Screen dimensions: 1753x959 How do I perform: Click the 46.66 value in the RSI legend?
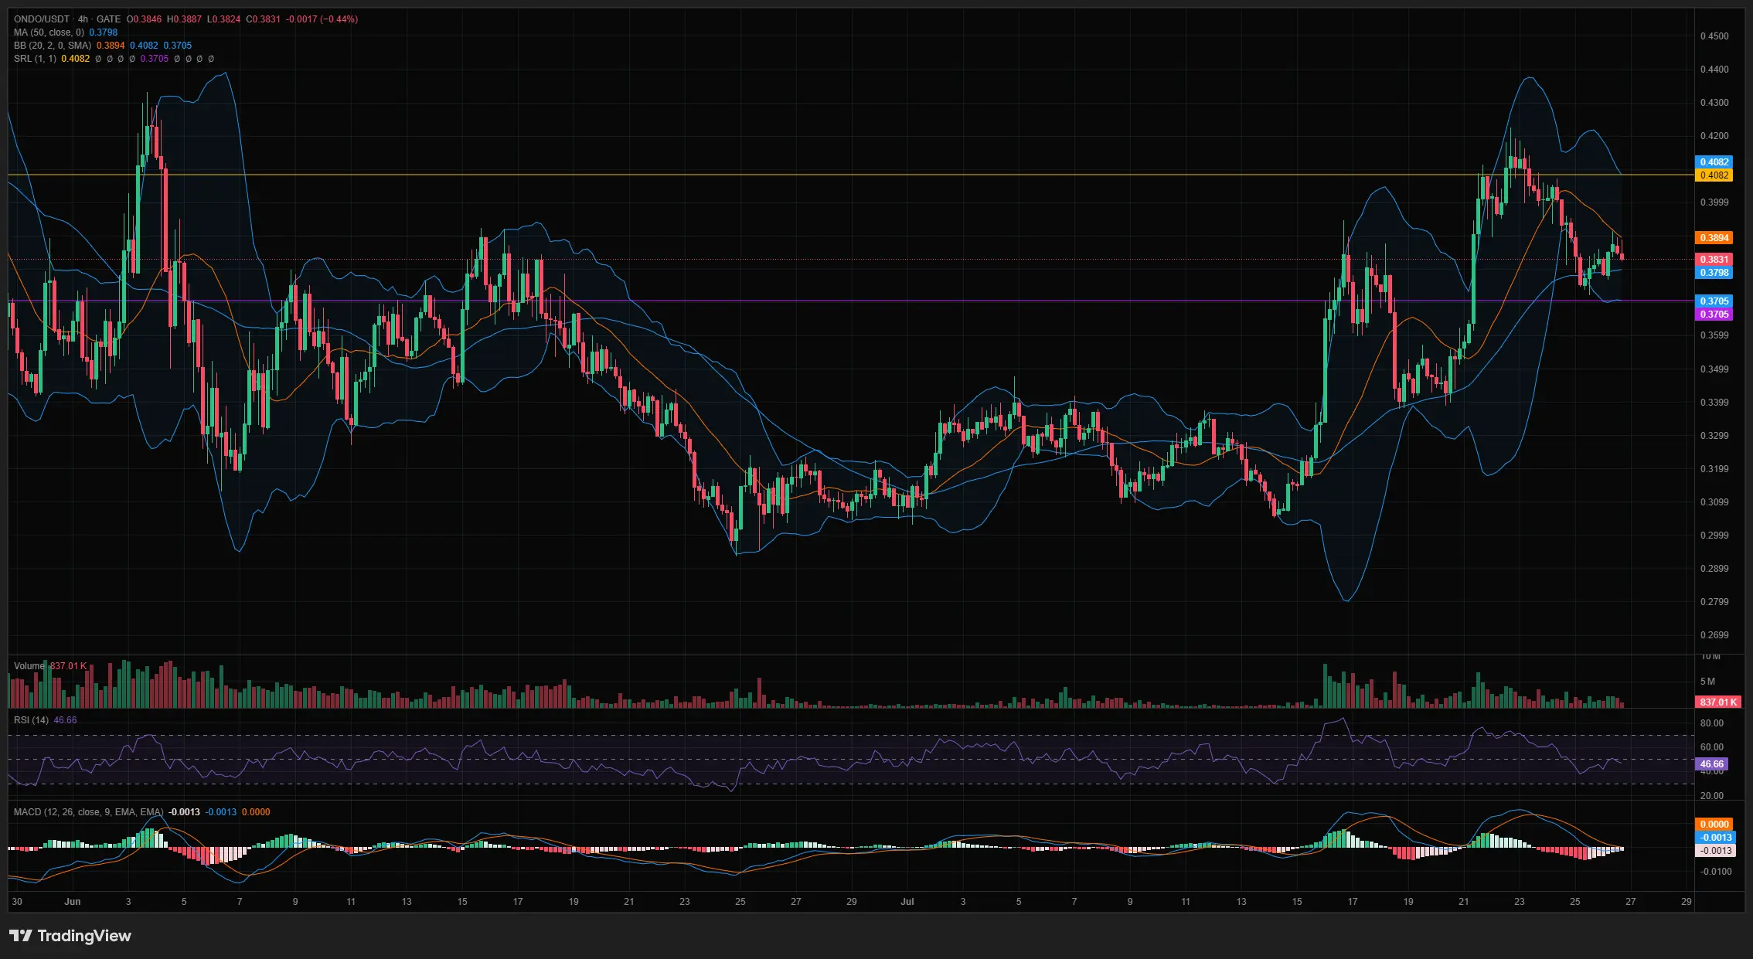click(65, 720)
